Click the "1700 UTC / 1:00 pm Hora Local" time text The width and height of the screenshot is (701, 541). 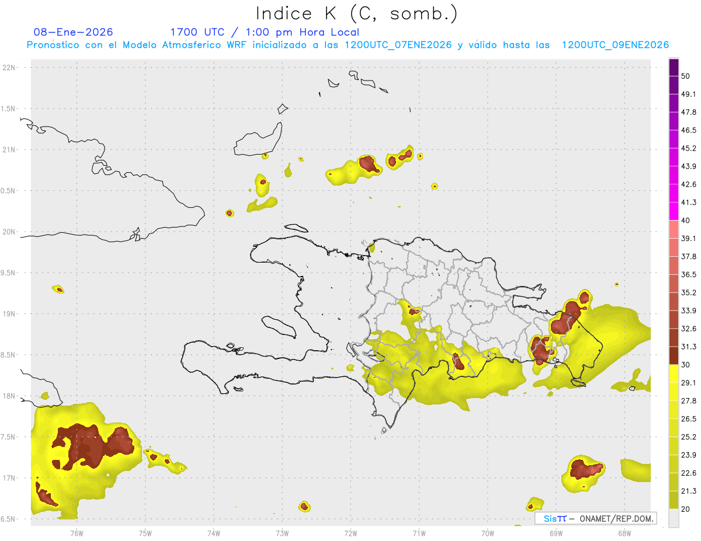coord(265,32)
